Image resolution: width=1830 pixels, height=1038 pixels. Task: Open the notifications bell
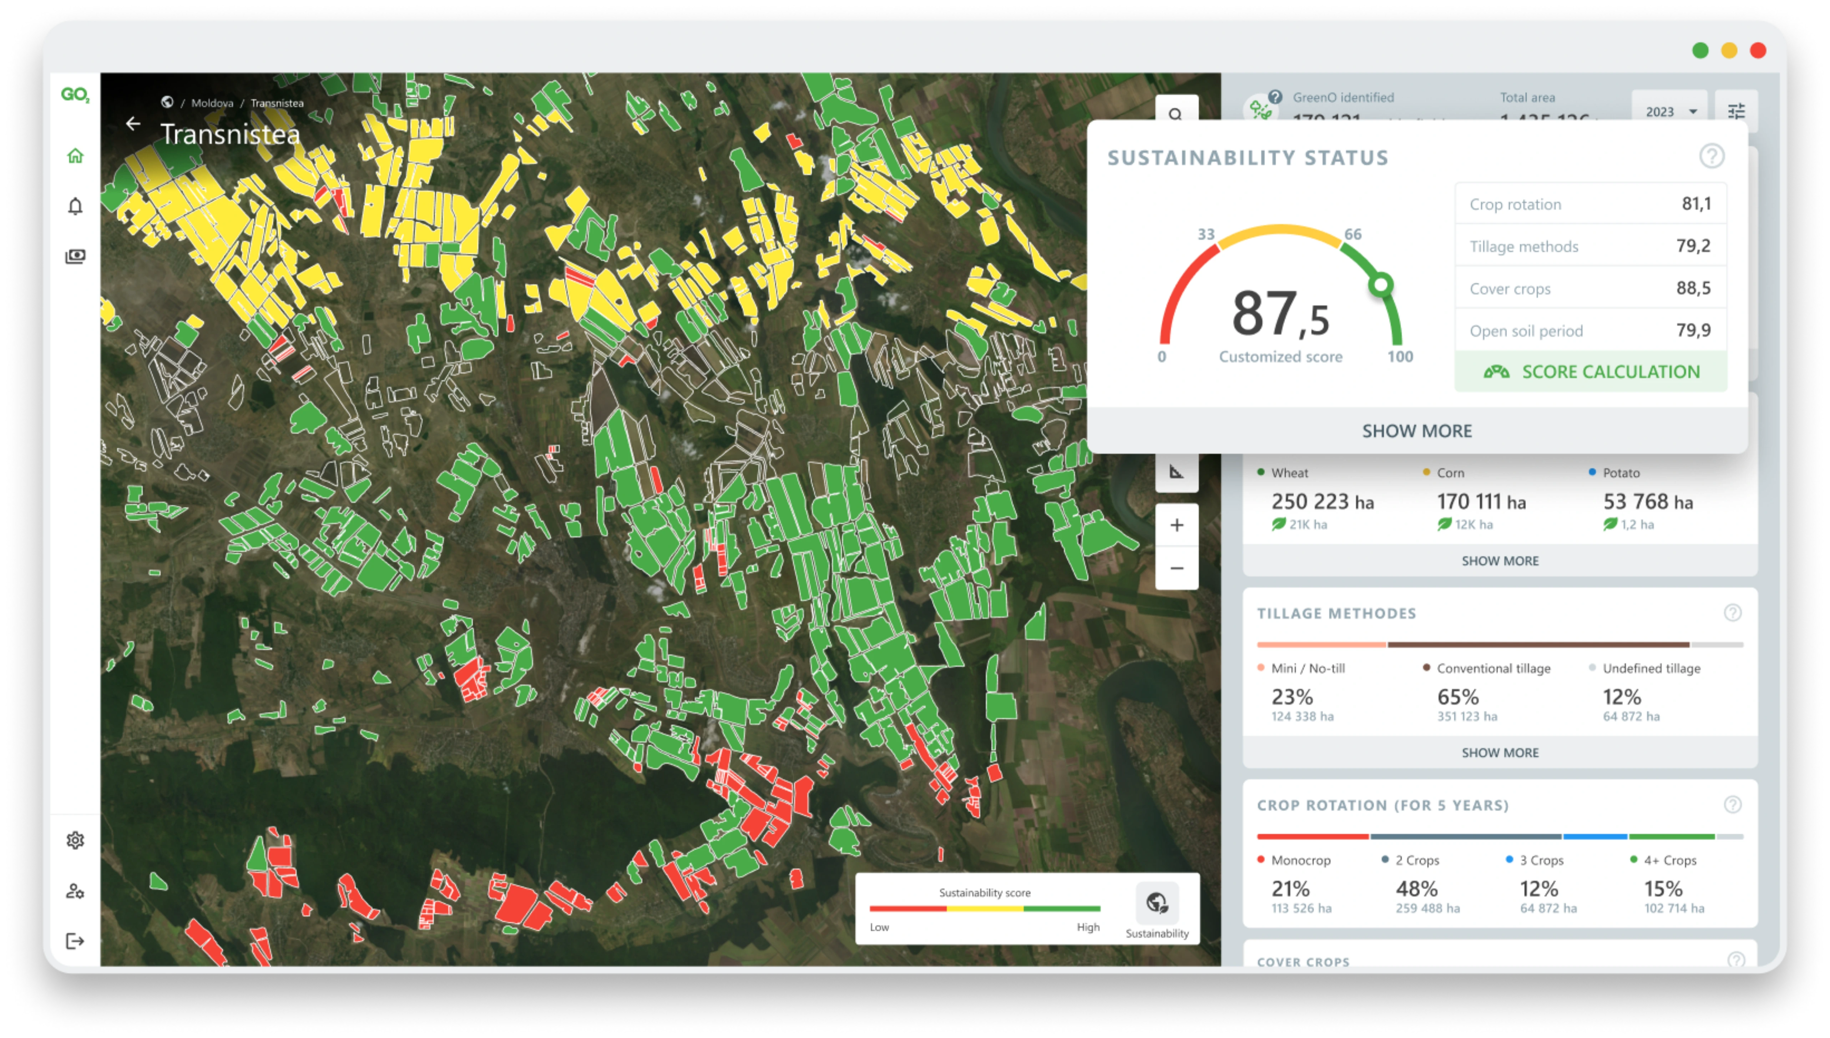coord(75,206)
